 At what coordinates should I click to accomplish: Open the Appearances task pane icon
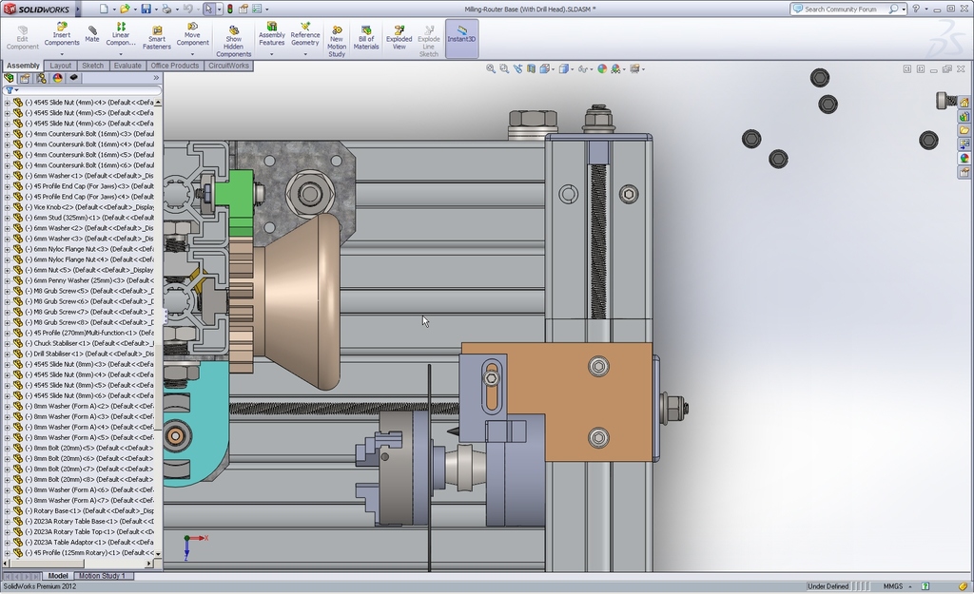tap(964, 159)
